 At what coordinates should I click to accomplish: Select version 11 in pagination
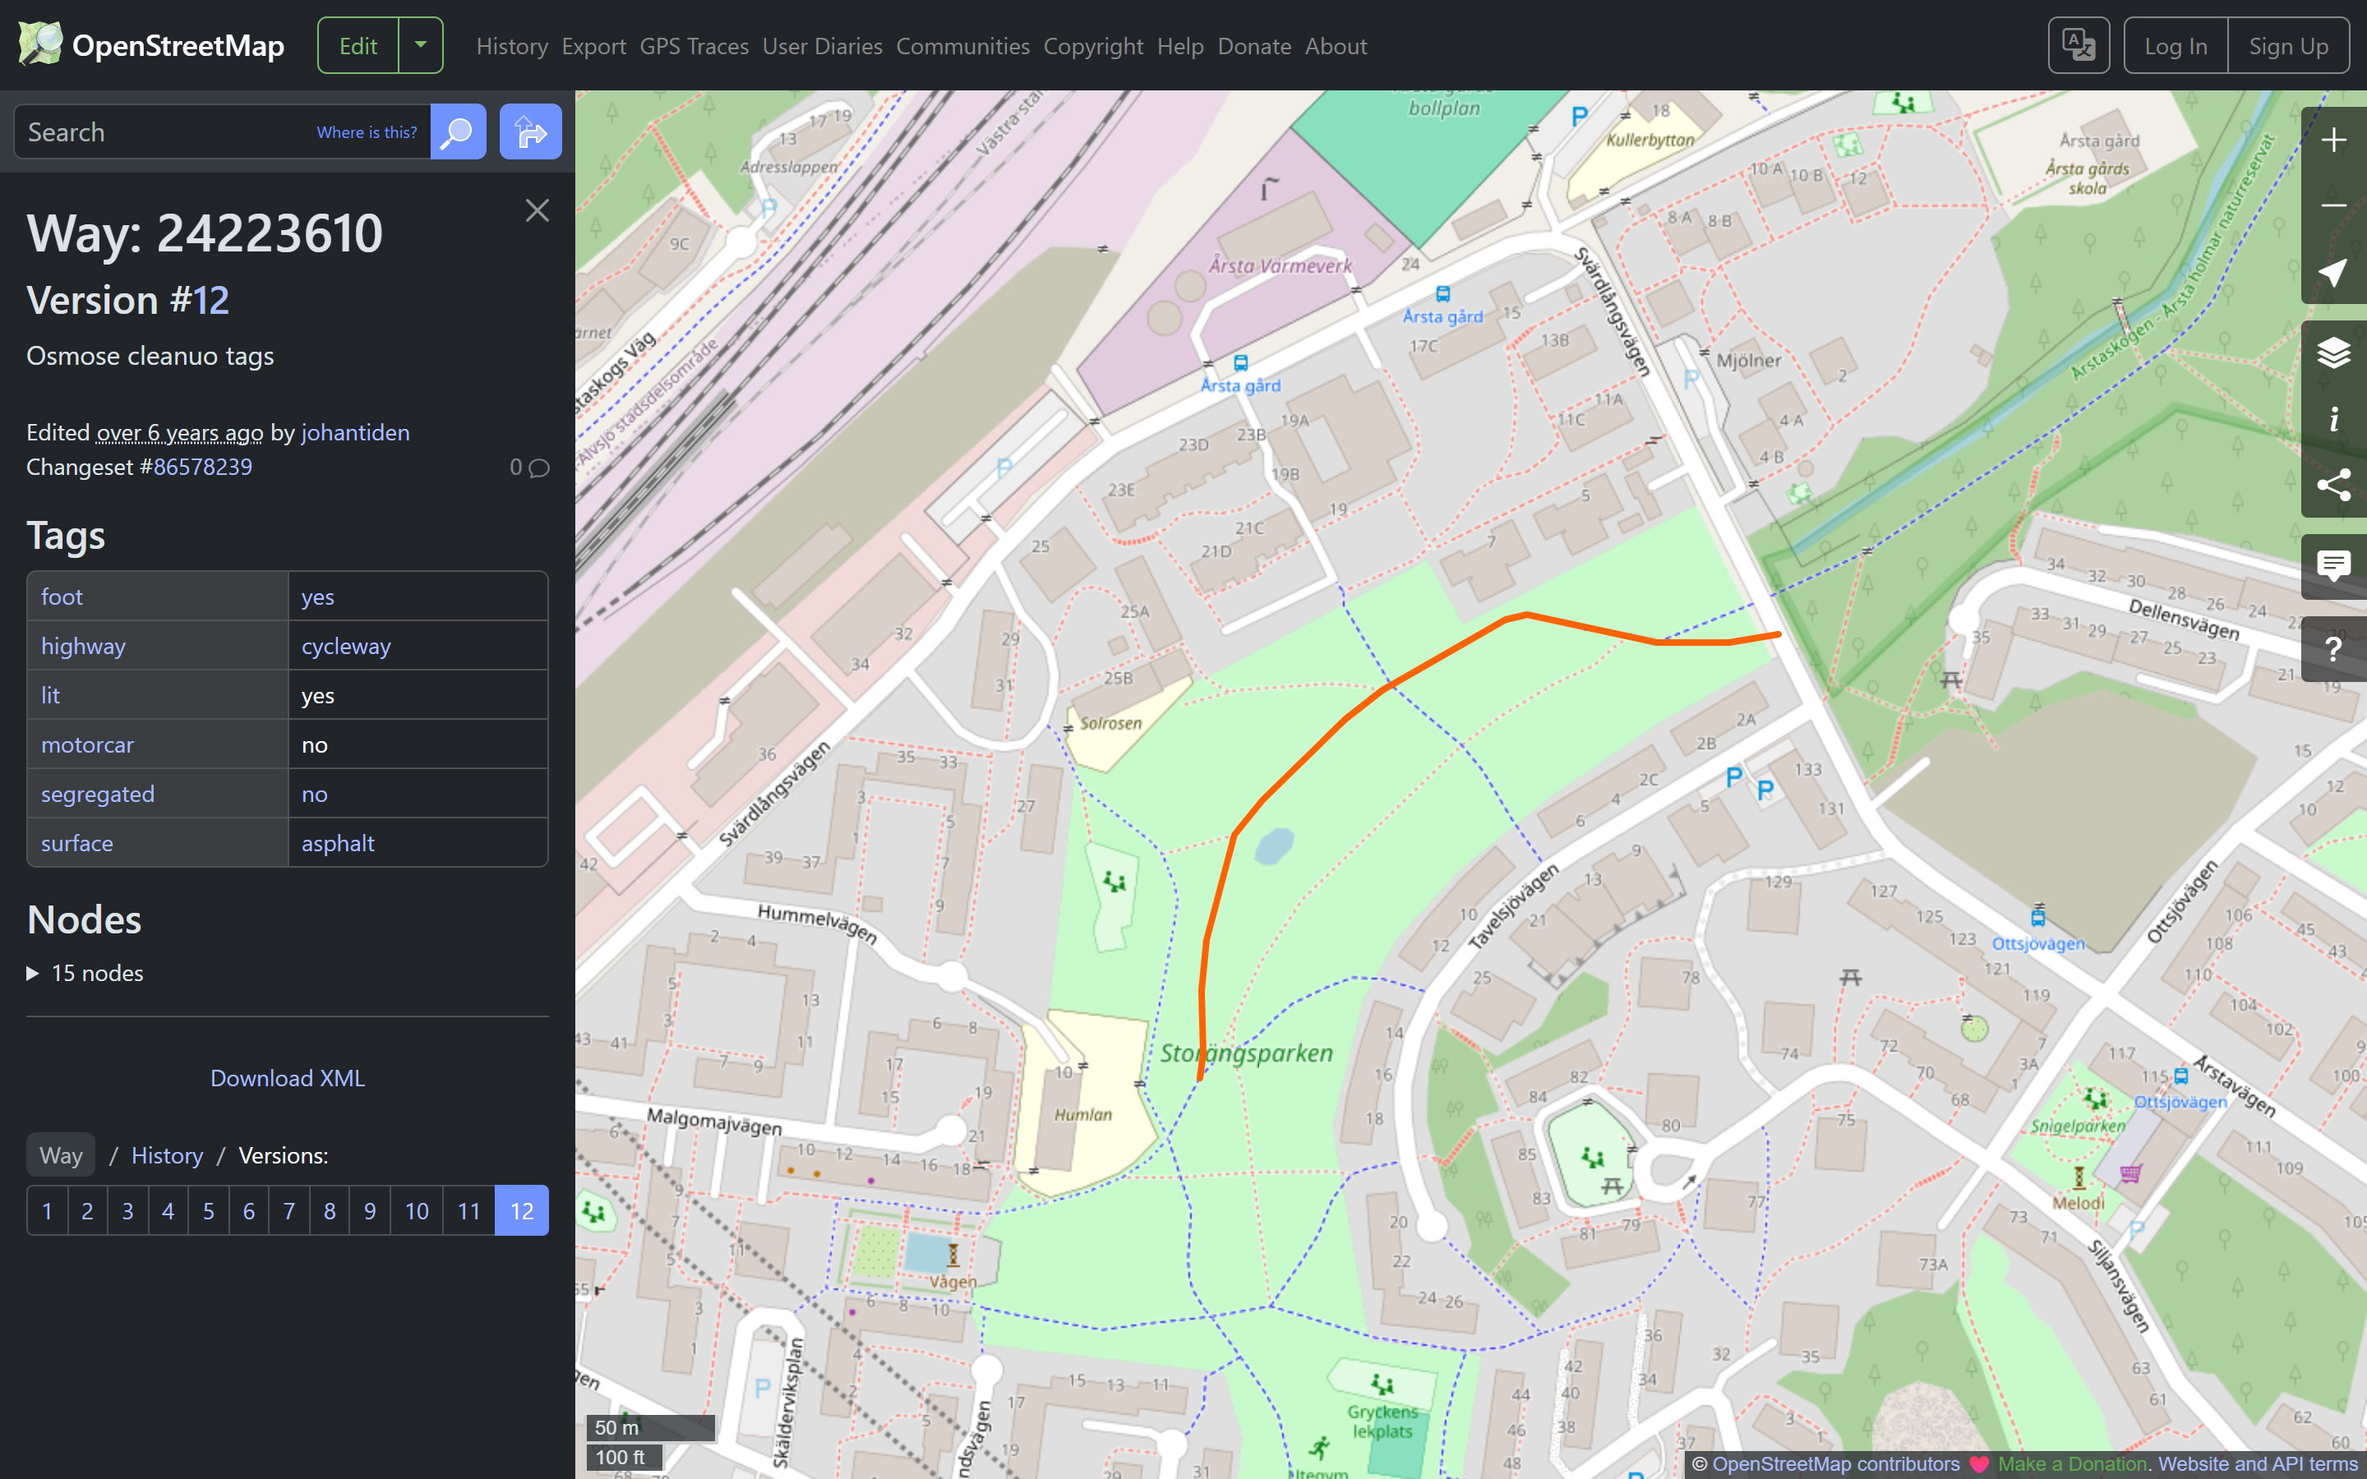tap(468, 1211)
